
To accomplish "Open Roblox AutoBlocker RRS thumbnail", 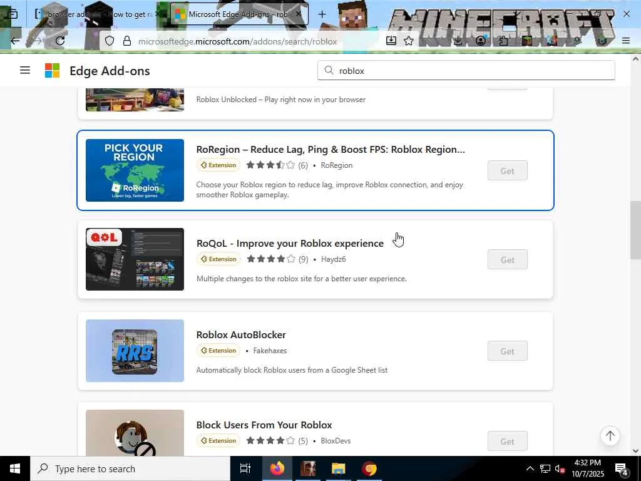I will (135, 351).
